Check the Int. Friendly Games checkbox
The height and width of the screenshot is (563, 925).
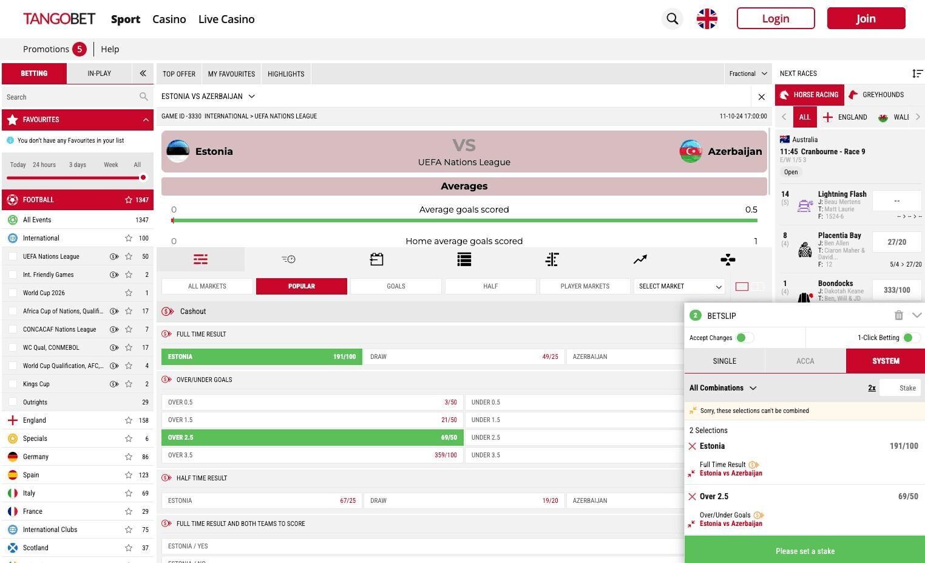coord(13,275)
